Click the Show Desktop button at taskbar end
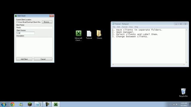 click(x=190, y=104)
